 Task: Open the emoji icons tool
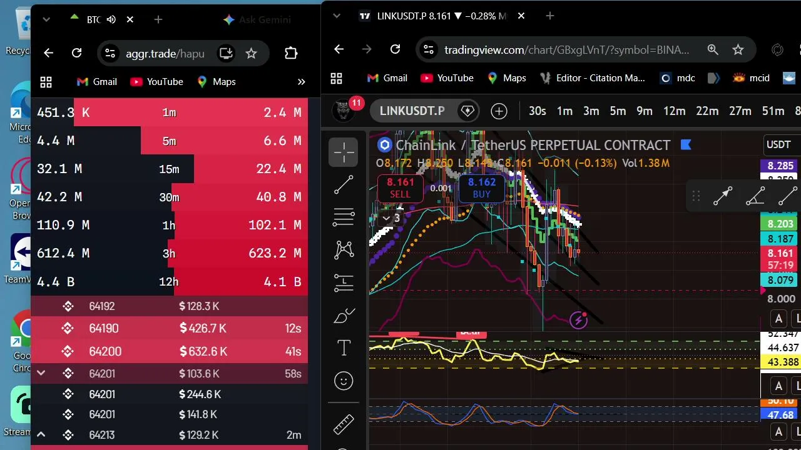(344, 381)
